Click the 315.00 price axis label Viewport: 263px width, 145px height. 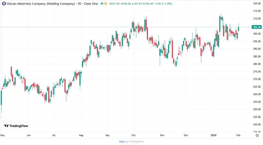coord(257,11)
